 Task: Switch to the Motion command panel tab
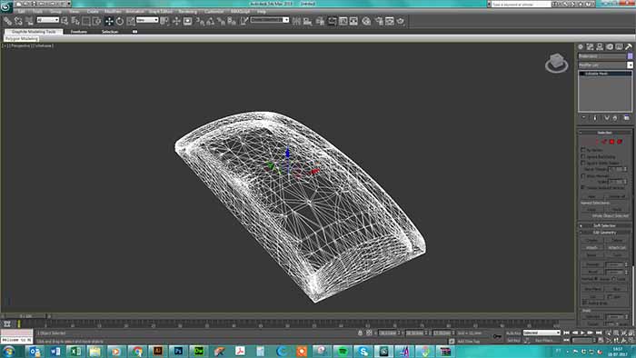[x=610, y=46]
